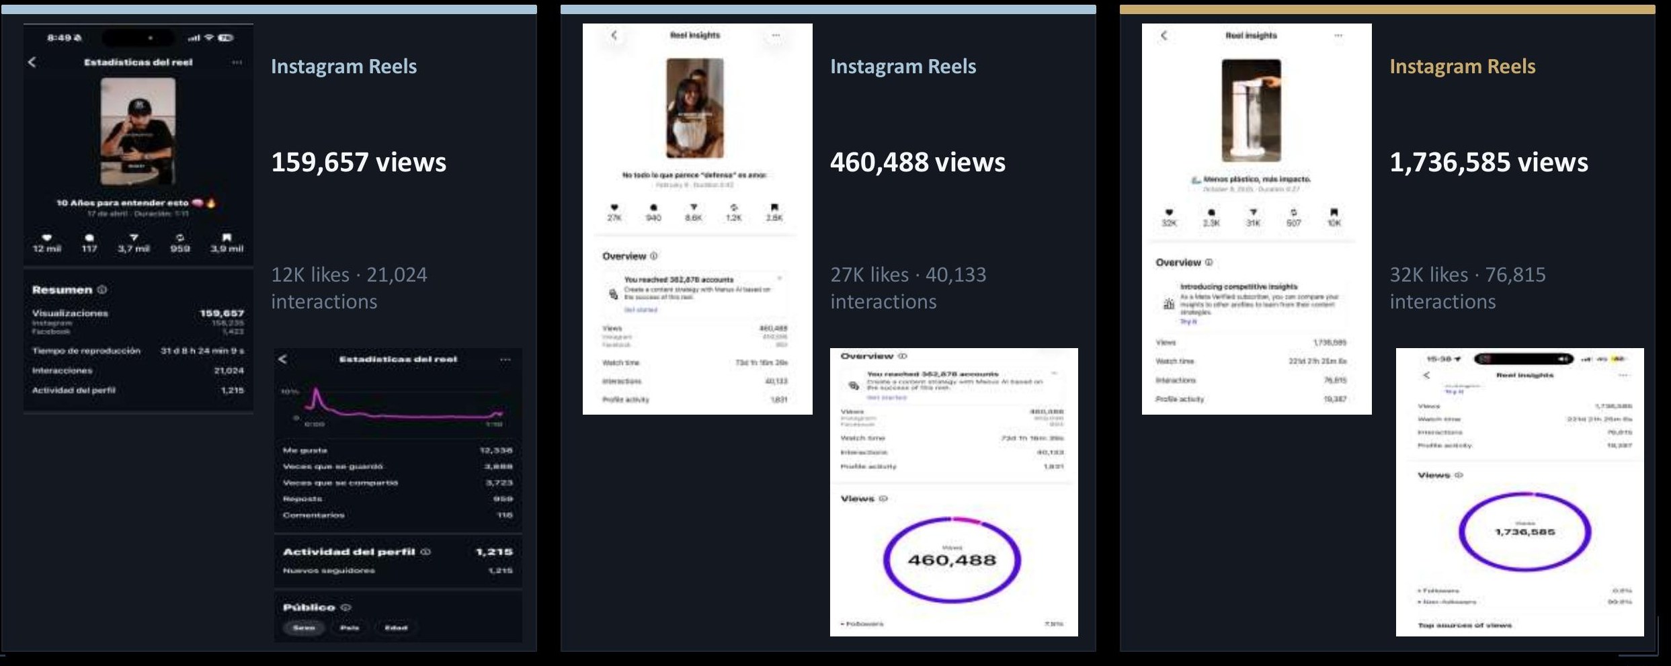Select the Sexo audience tab

304,628
